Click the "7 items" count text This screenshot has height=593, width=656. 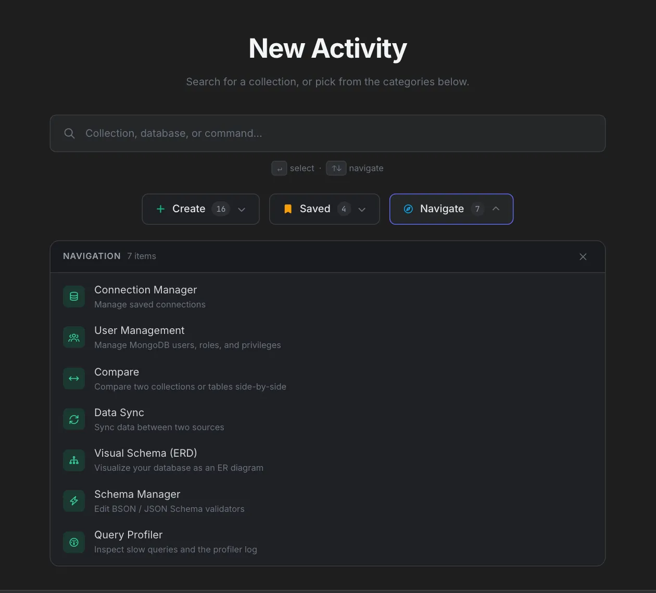click(142, 256)
